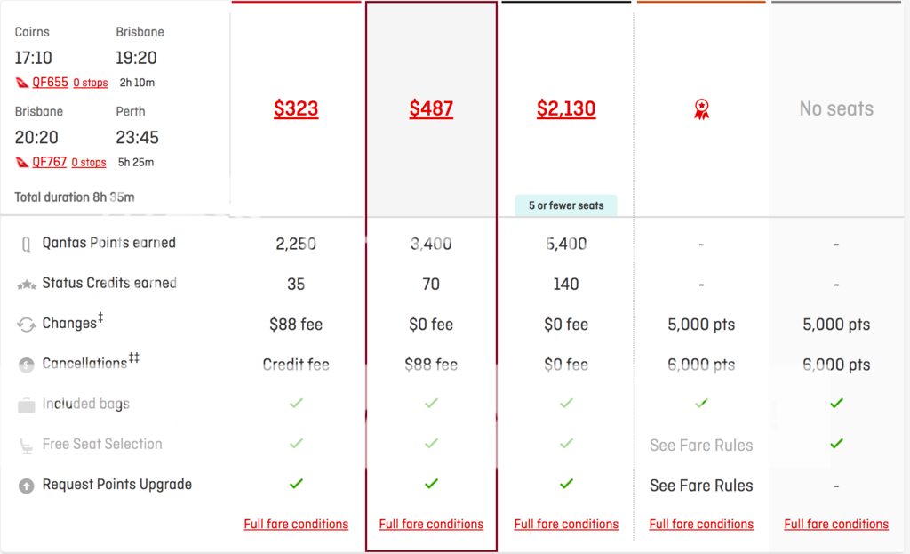Viewport: 910px width, 554px height.
Task: Choose the $2,130 fare price
Action: click(566, 109)
